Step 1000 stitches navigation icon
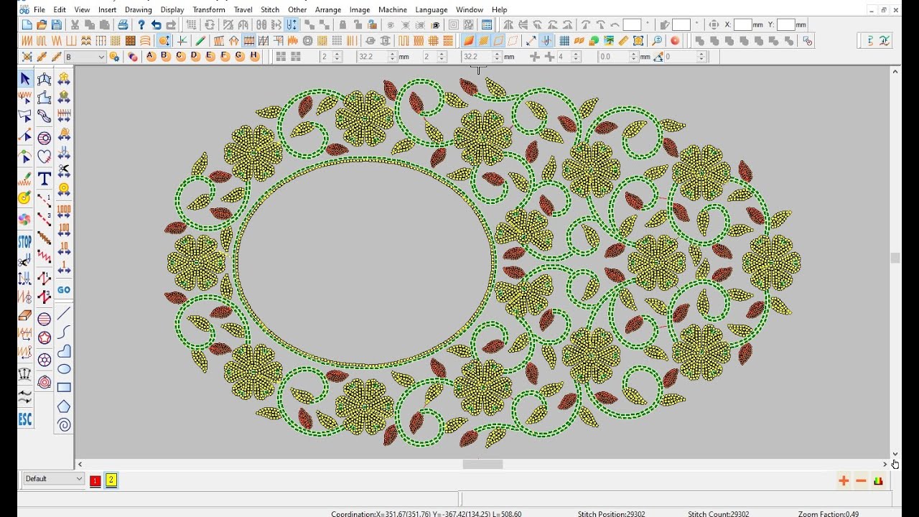 [64, 210]
